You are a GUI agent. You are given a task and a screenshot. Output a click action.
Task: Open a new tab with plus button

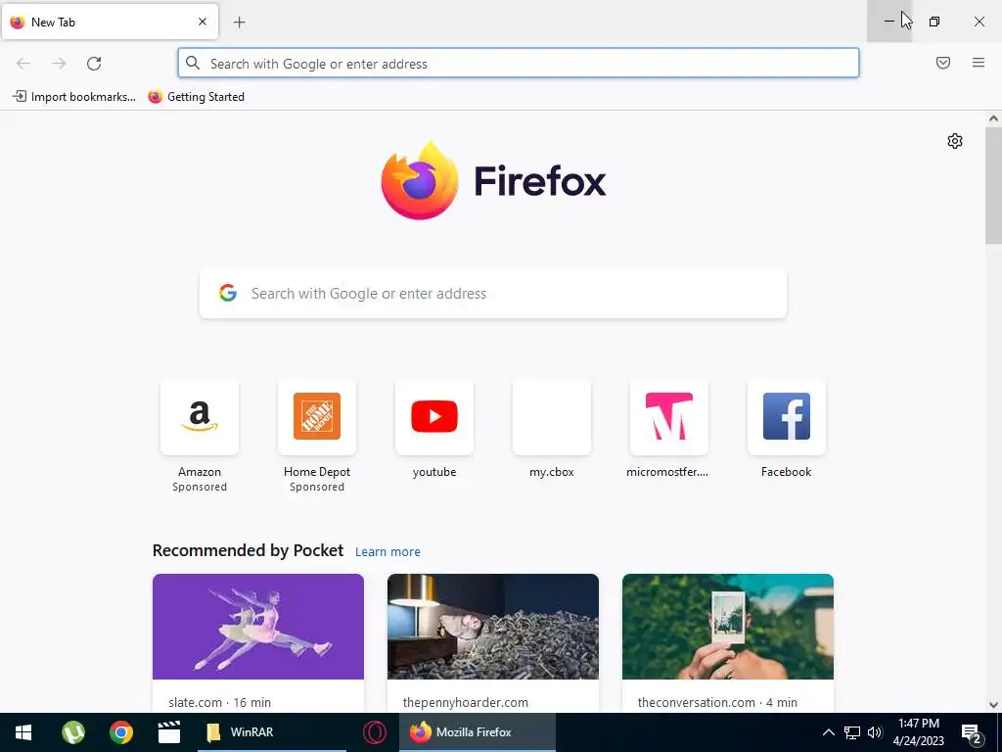[240, 23]
